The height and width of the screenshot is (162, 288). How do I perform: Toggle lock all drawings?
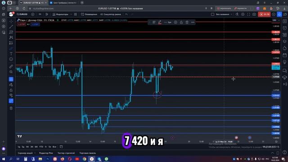(11, 90)
